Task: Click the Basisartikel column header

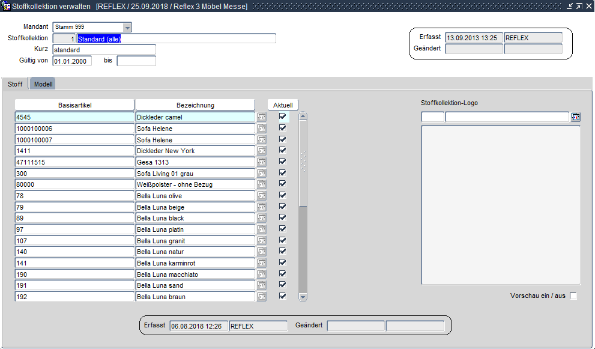Action: [74, 105]
